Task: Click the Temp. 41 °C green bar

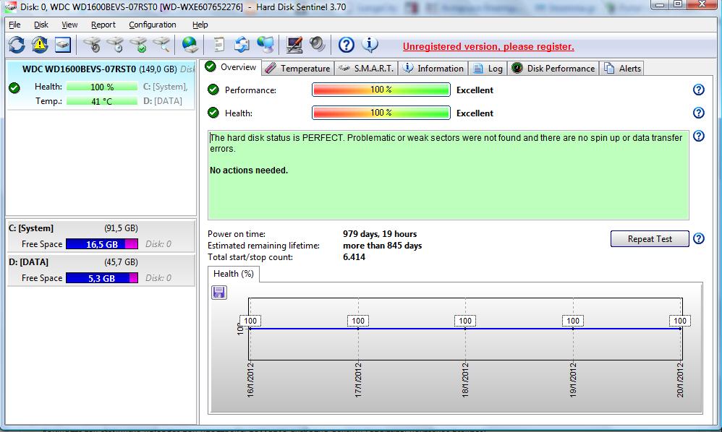Action: pos(102,101)
